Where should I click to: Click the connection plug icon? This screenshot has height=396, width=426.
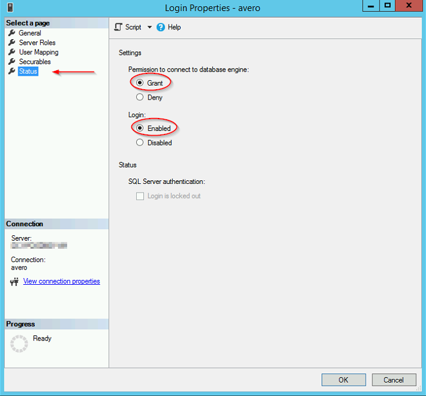[x=15, y=282]
